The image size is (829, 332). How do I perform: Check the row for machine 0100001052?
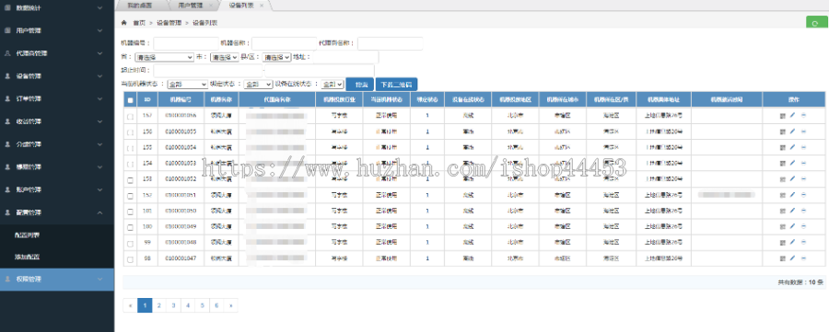click(130, 179)
